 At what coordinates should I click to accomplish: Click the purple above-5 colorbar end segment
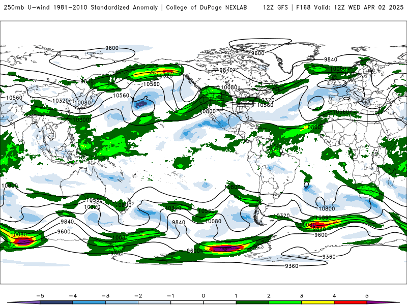click(383, 302)
